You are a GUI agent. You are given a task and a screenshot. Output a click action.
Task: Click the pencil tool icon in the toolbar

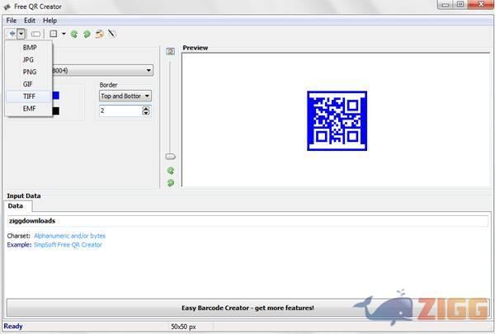[x=111, y=34]
